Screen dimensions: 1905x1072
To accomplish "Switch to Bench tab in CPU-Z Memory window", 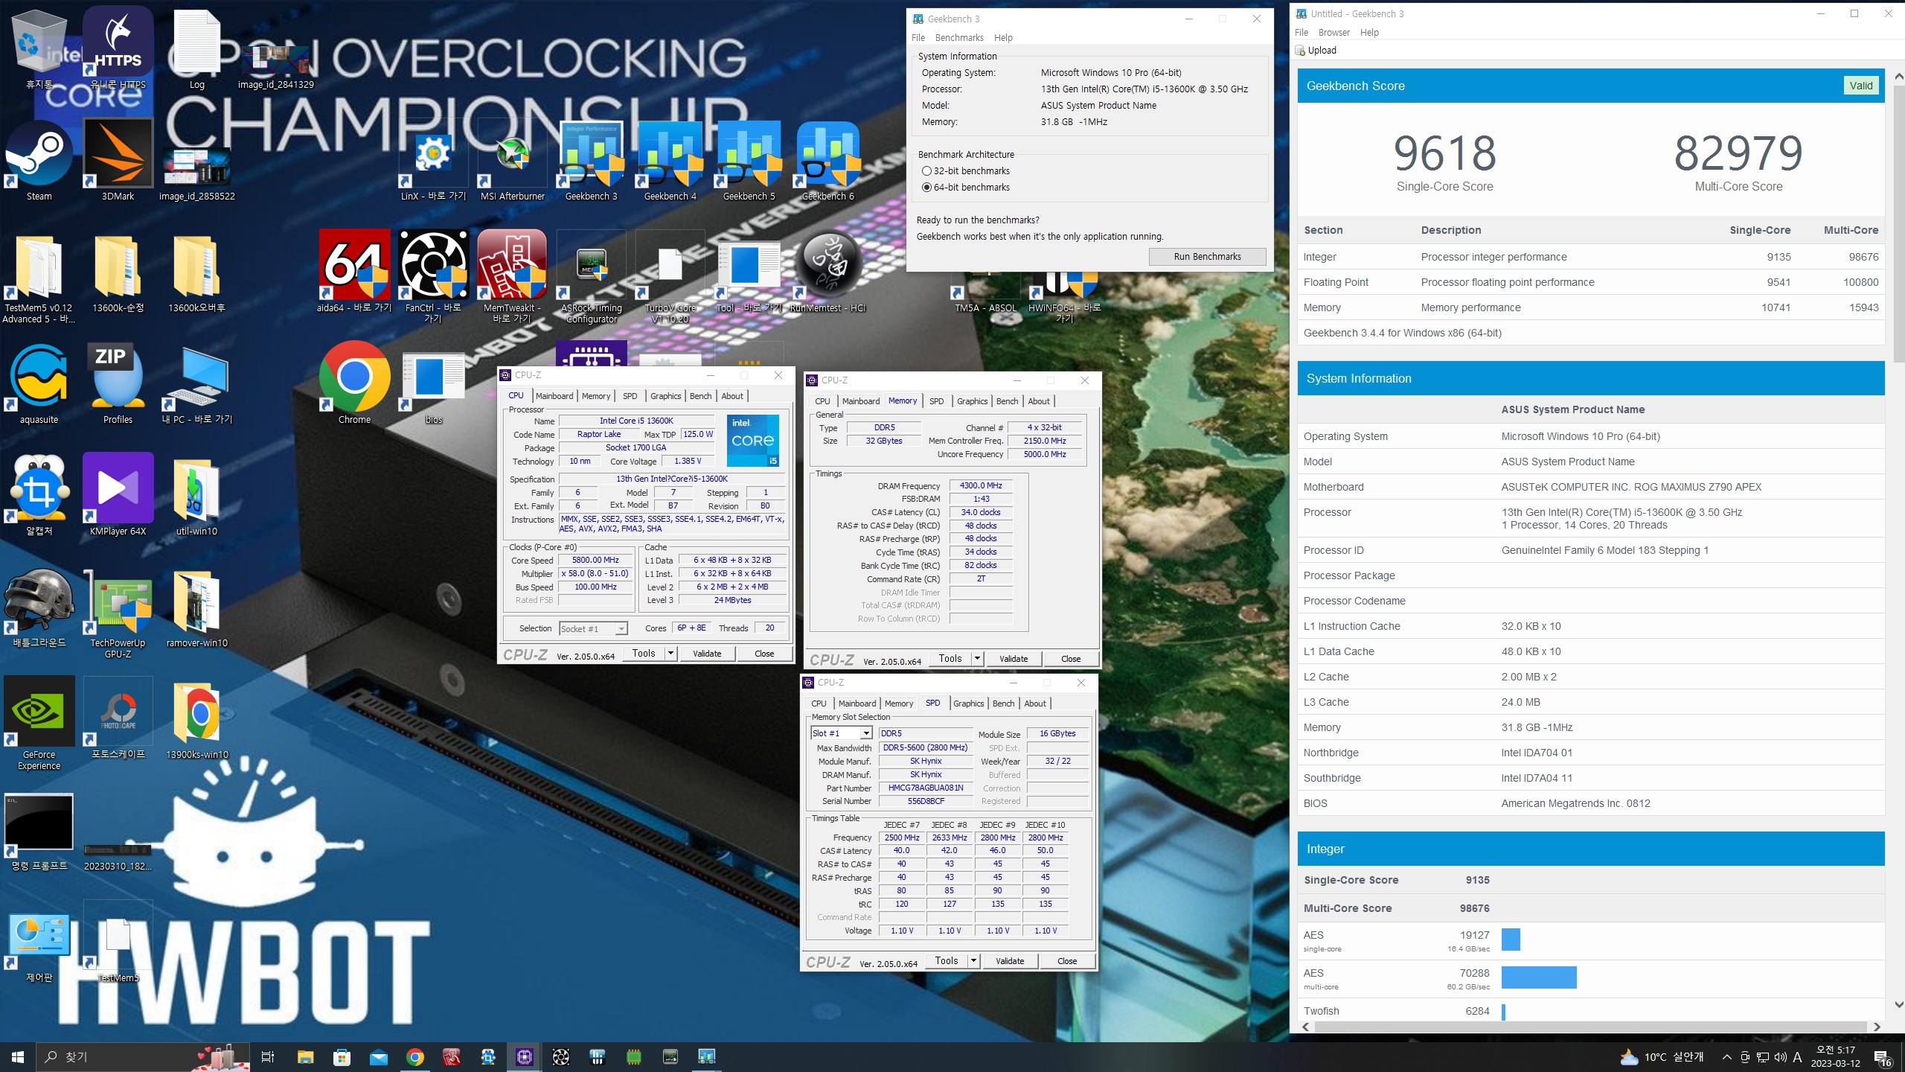I will (1007, 401).
